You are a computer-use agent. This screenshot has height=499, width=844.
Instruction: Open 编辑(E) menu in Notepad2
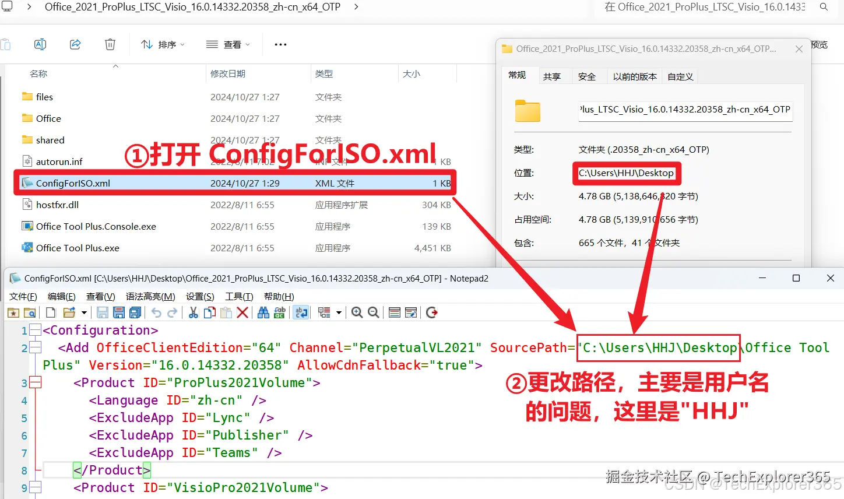click(62, 297)
